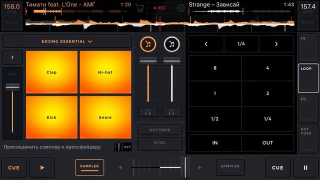
Task: Enable AUTOMIX mode
Action: point(160,130)
